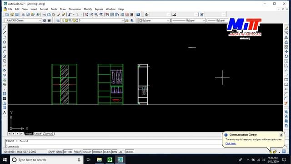Select the Line tool in the Draw toolbar
291x164 pixels.
[5, 28]
